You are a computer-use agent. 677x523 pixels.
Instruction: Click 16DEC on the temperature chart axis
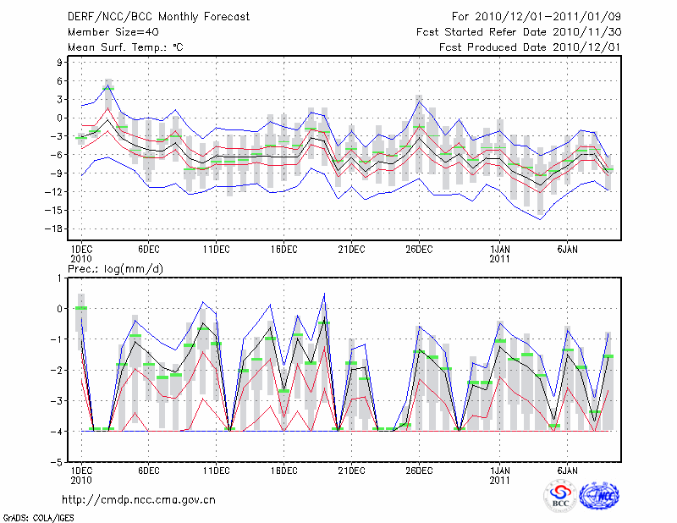[283, 249]
